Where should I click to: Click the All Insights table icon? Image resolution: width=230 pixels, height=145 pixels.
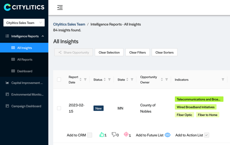pos(13,48)
